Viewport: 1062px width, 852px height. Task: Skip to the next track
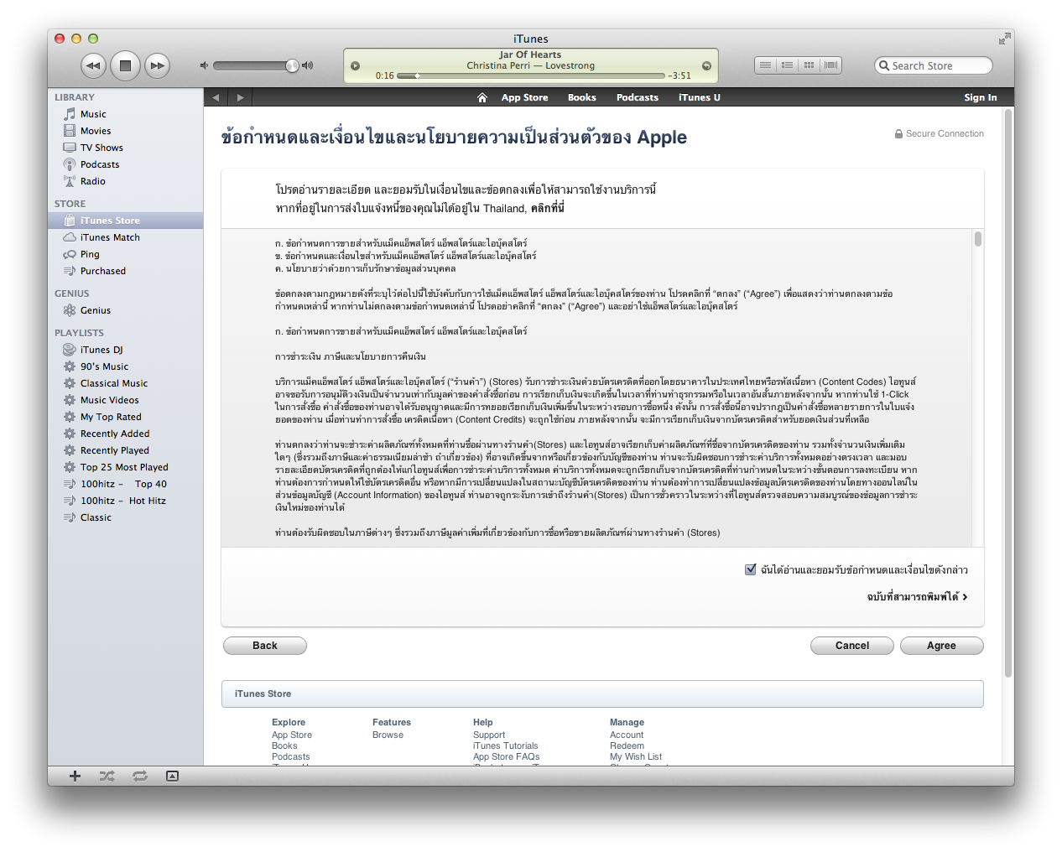(x=157, y=65)
